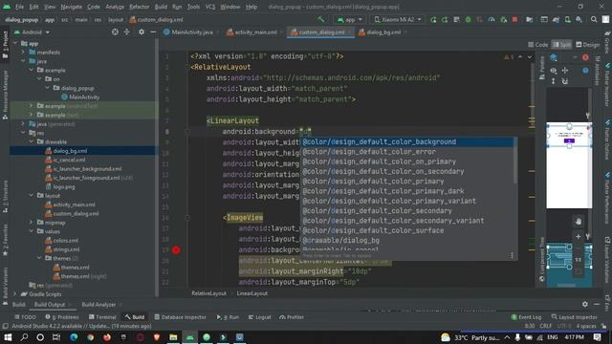Click LinearLayout breadcrumb
The image size is (612, 344).
[x=252, y=293]
